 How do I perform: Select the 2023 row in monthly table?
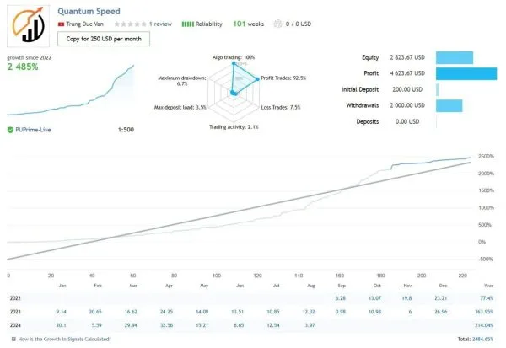(251, 312)
